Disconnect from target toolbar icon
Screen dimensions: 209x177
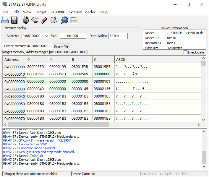[35, 20]
